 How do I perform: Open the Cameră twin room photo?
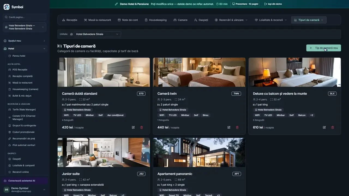click(199, 72)
